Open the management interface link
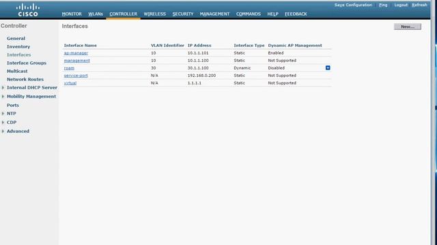The width and height of the screenshot is (437, 245). point(77,61)
